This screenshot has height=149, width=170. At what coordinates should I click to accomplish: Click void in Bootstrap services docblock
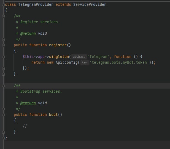42,103
